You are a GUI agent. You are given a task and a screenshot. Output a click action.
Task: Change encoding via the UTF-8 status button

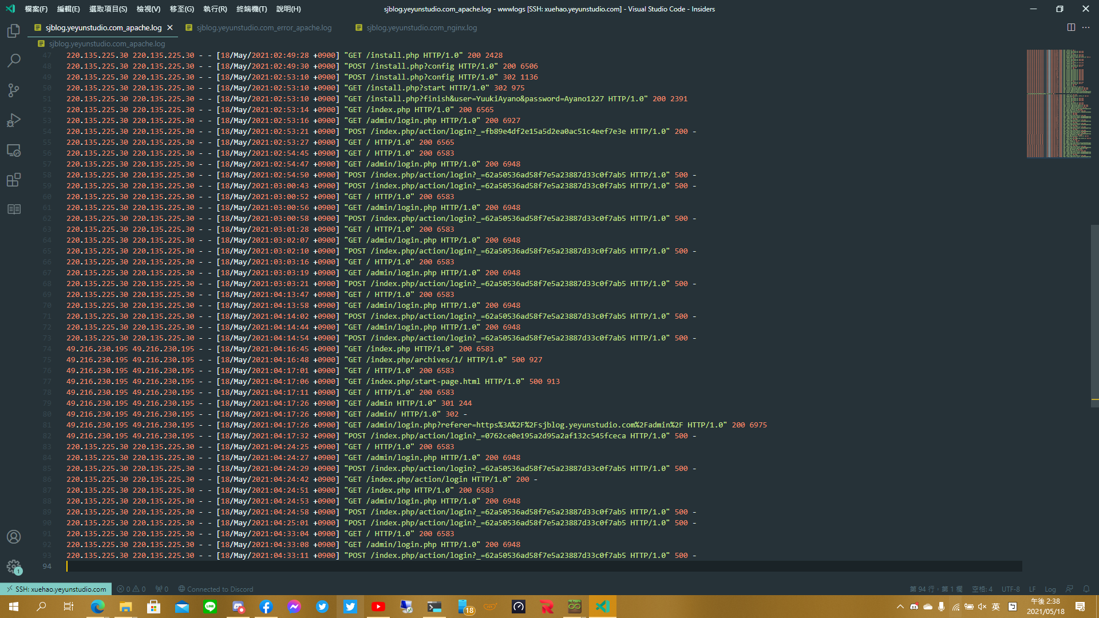(x=1010, y=589)
